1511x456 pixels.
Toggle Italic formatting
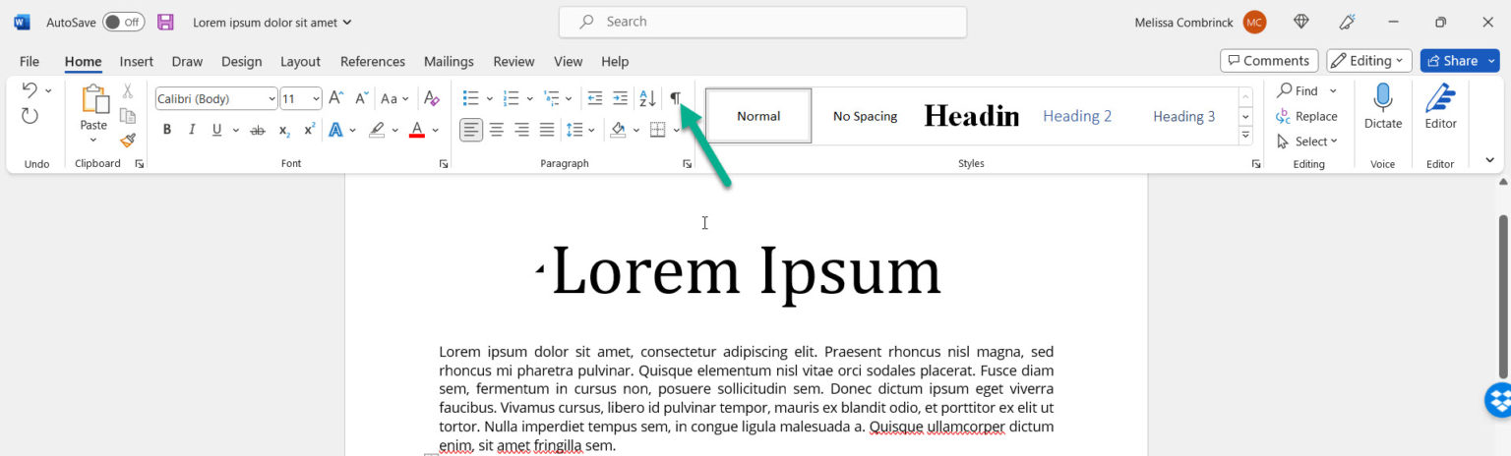[x=192, y=130]
